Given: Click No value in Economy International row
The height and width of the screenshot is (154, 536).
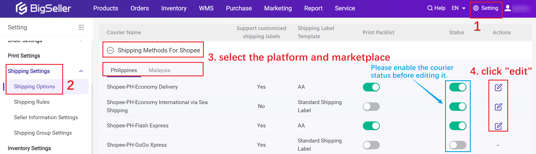Looking at the screenshot, I should coord(261,106).
